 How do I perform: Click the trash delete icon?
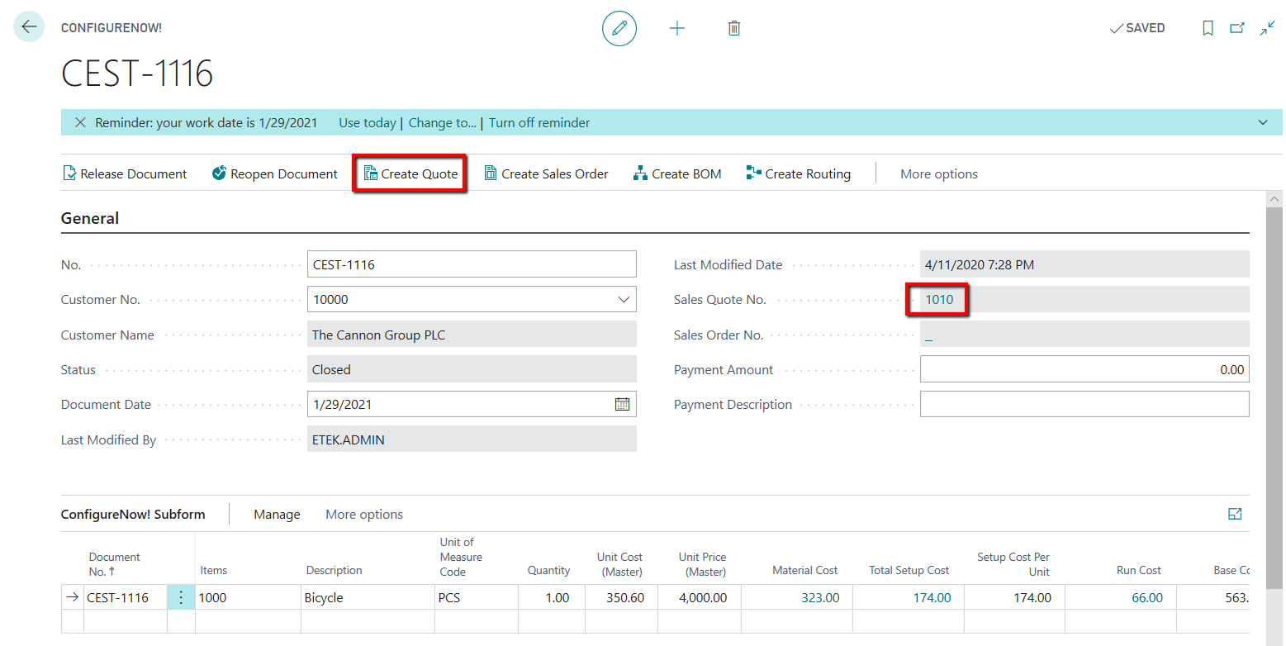coord(733,28)
